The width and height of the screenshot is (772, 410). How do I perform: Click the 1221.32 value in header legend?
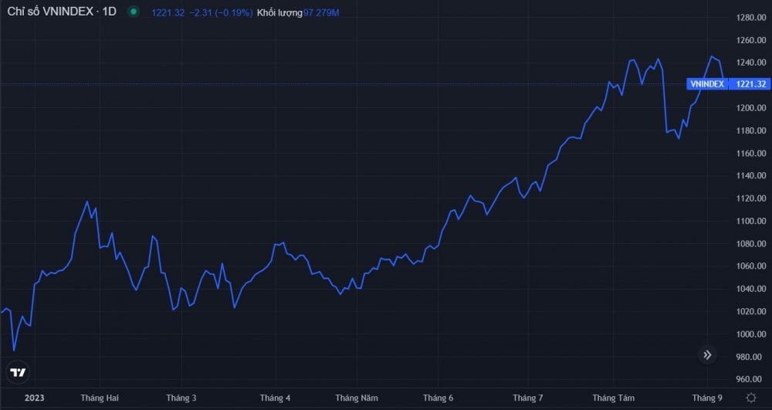point(168,13)
